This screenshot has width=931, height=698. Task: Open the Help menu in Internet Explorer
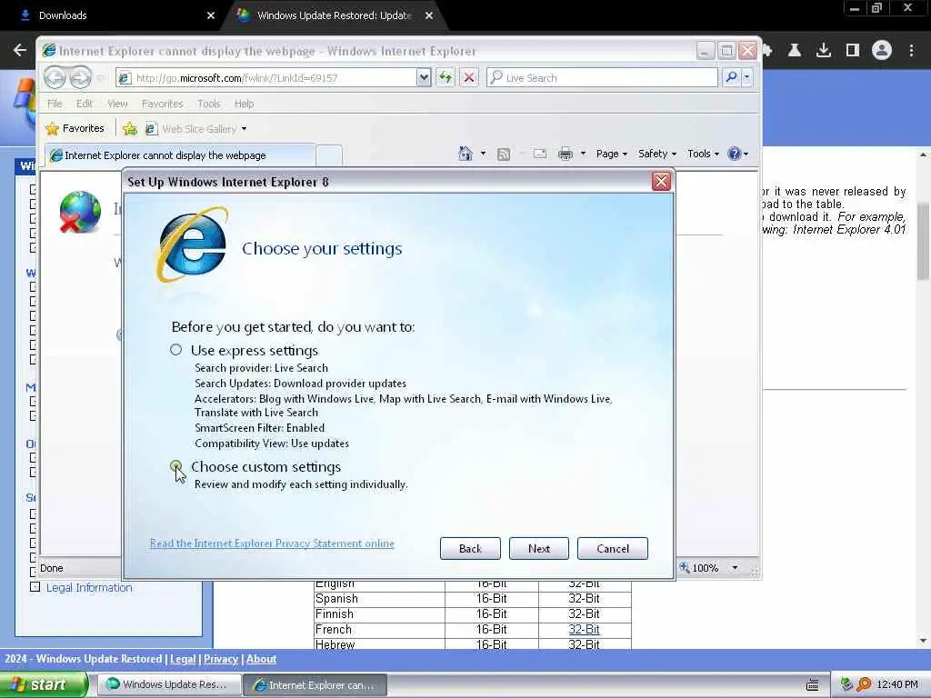point(244,104)
